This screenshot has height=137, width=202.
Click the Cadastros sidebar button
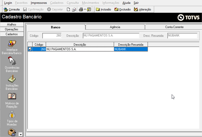12,34
